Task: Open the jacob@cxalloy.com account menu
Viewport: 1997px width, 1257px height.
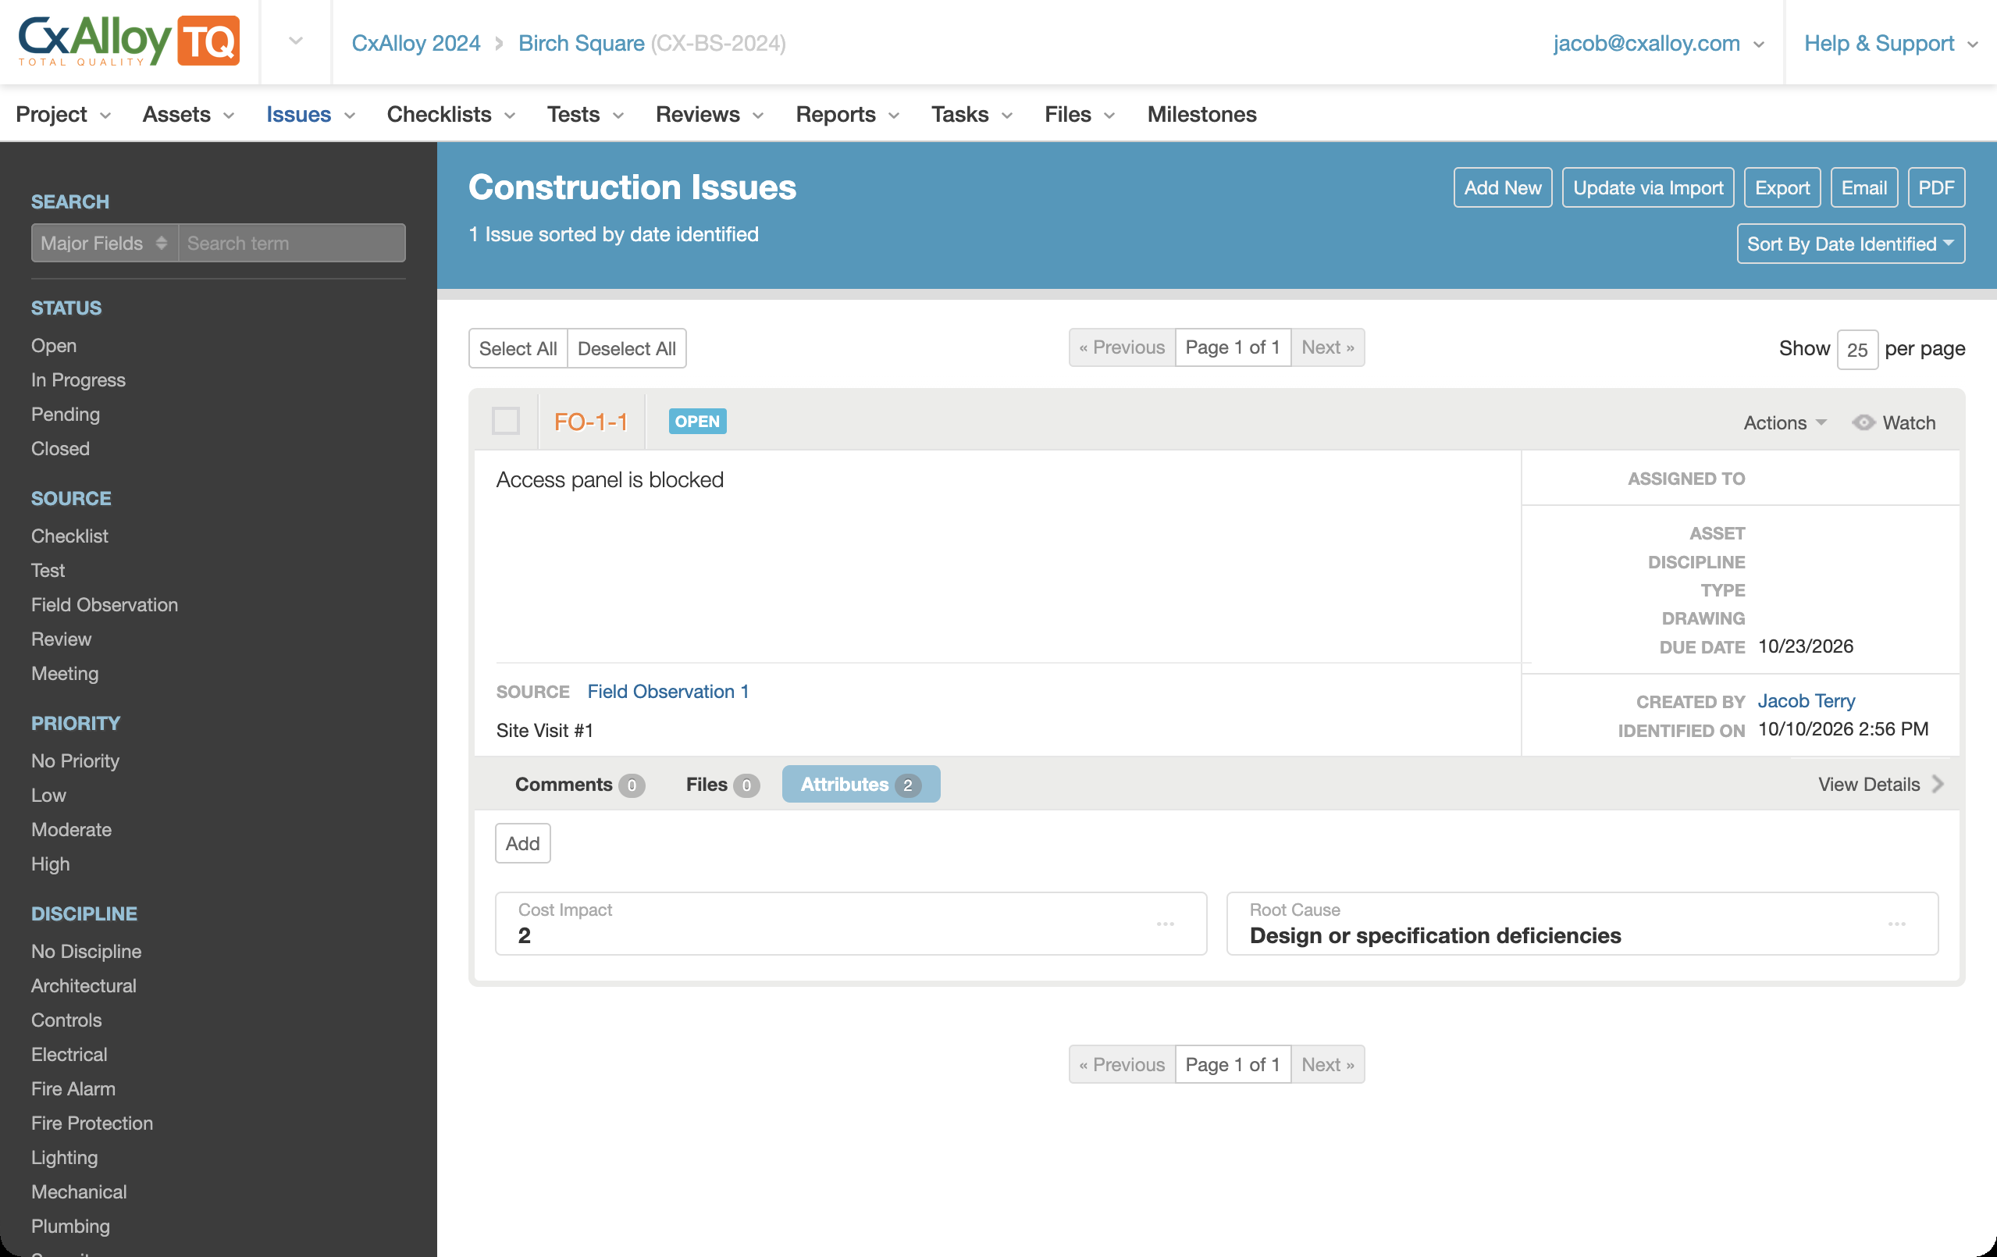Action: pos(1658,43)
